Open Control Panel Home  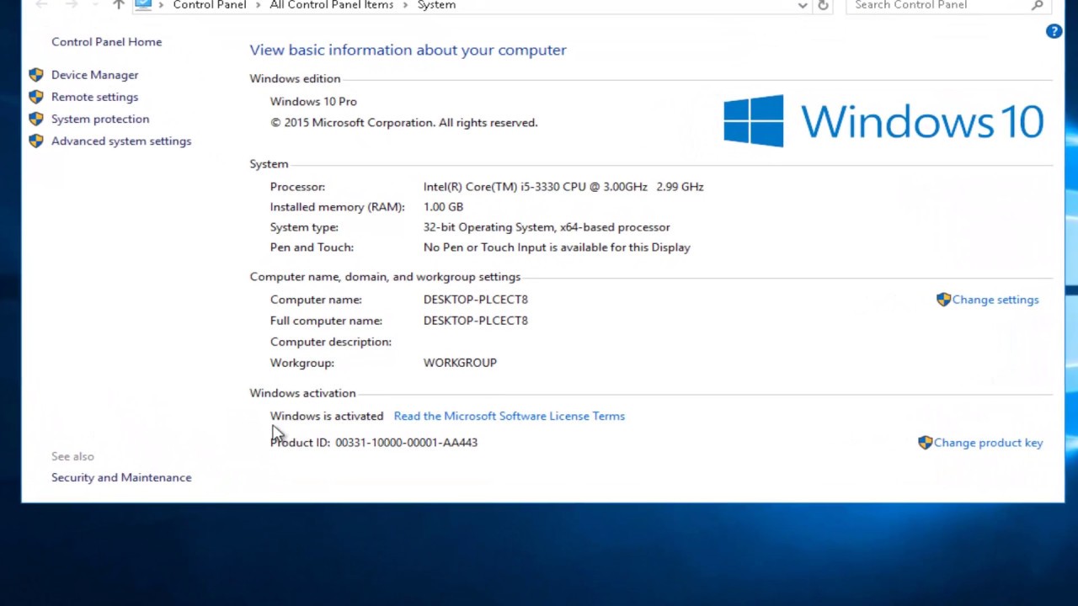[106, 41]
